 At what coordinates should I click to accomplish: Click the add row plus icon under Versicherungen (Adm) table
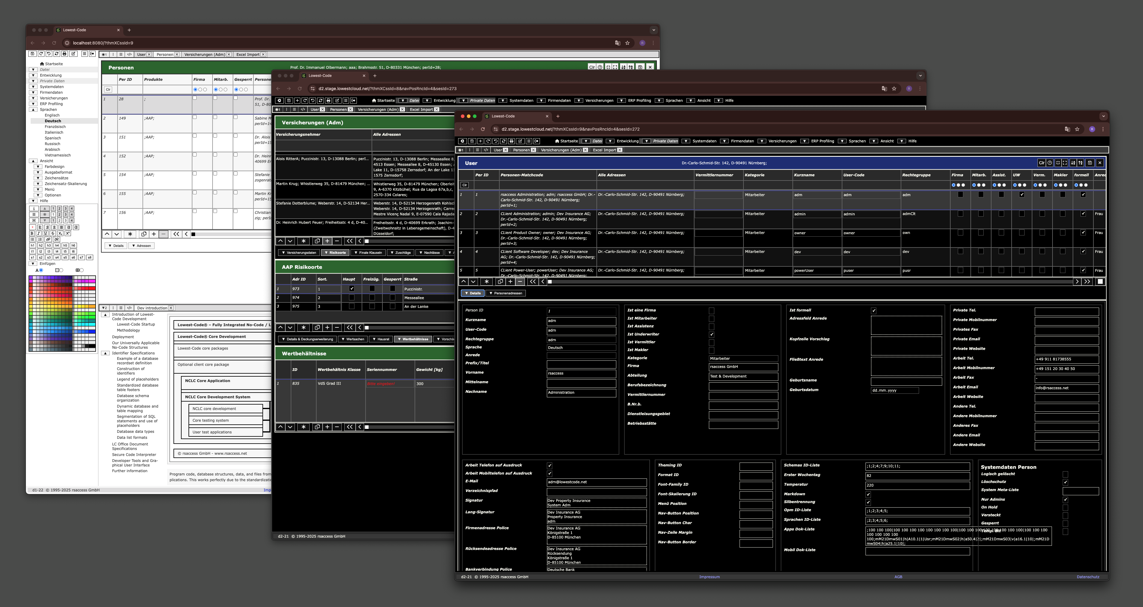click(x=327, y=241)
